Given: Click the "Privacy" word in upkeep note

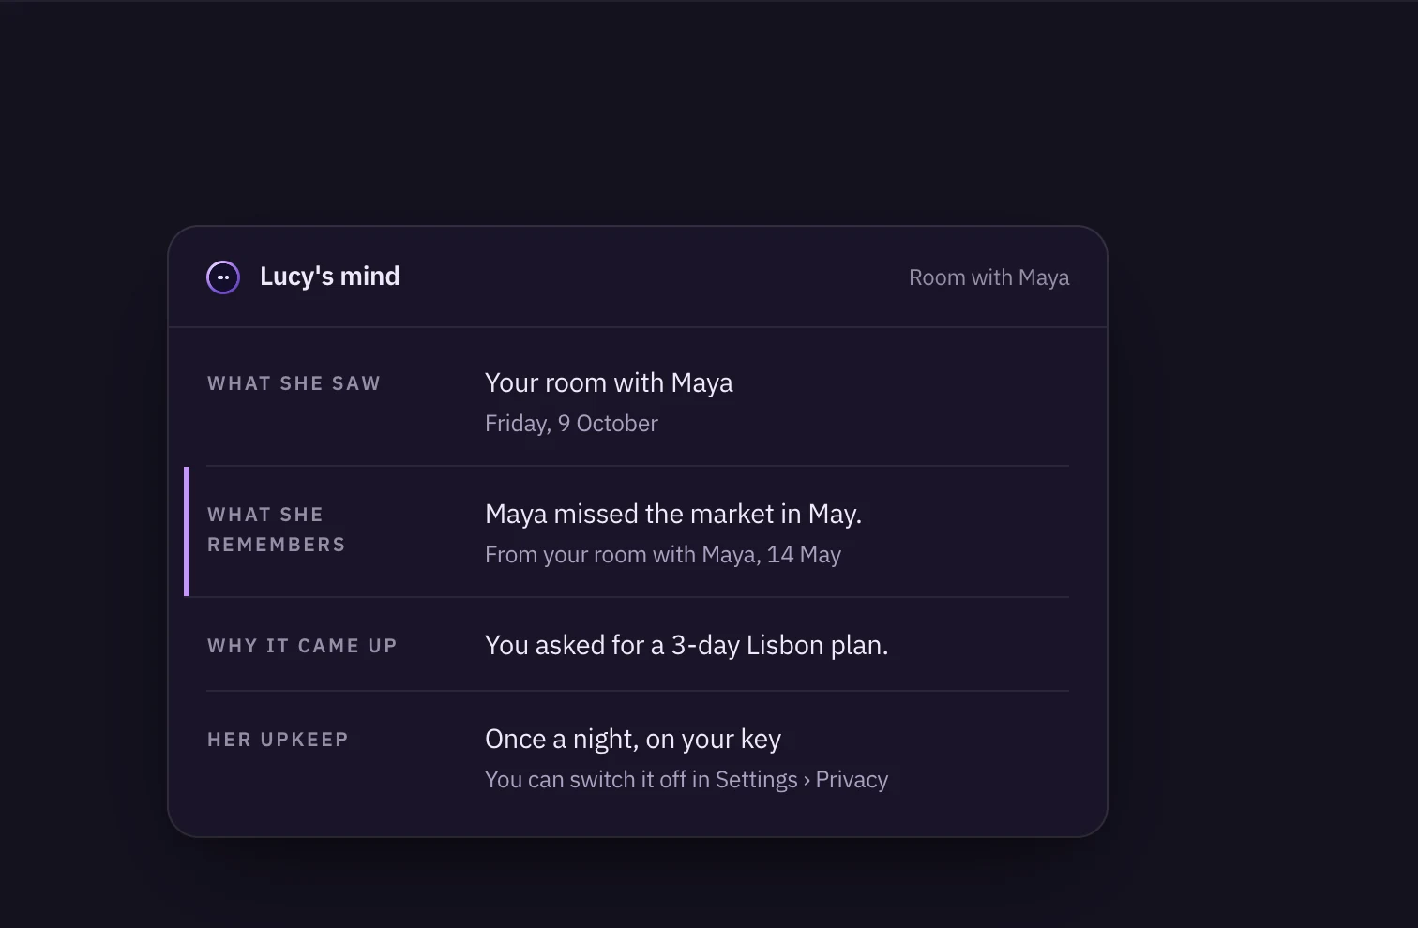Looking at the screenshot, I should [x=852, y=780].
